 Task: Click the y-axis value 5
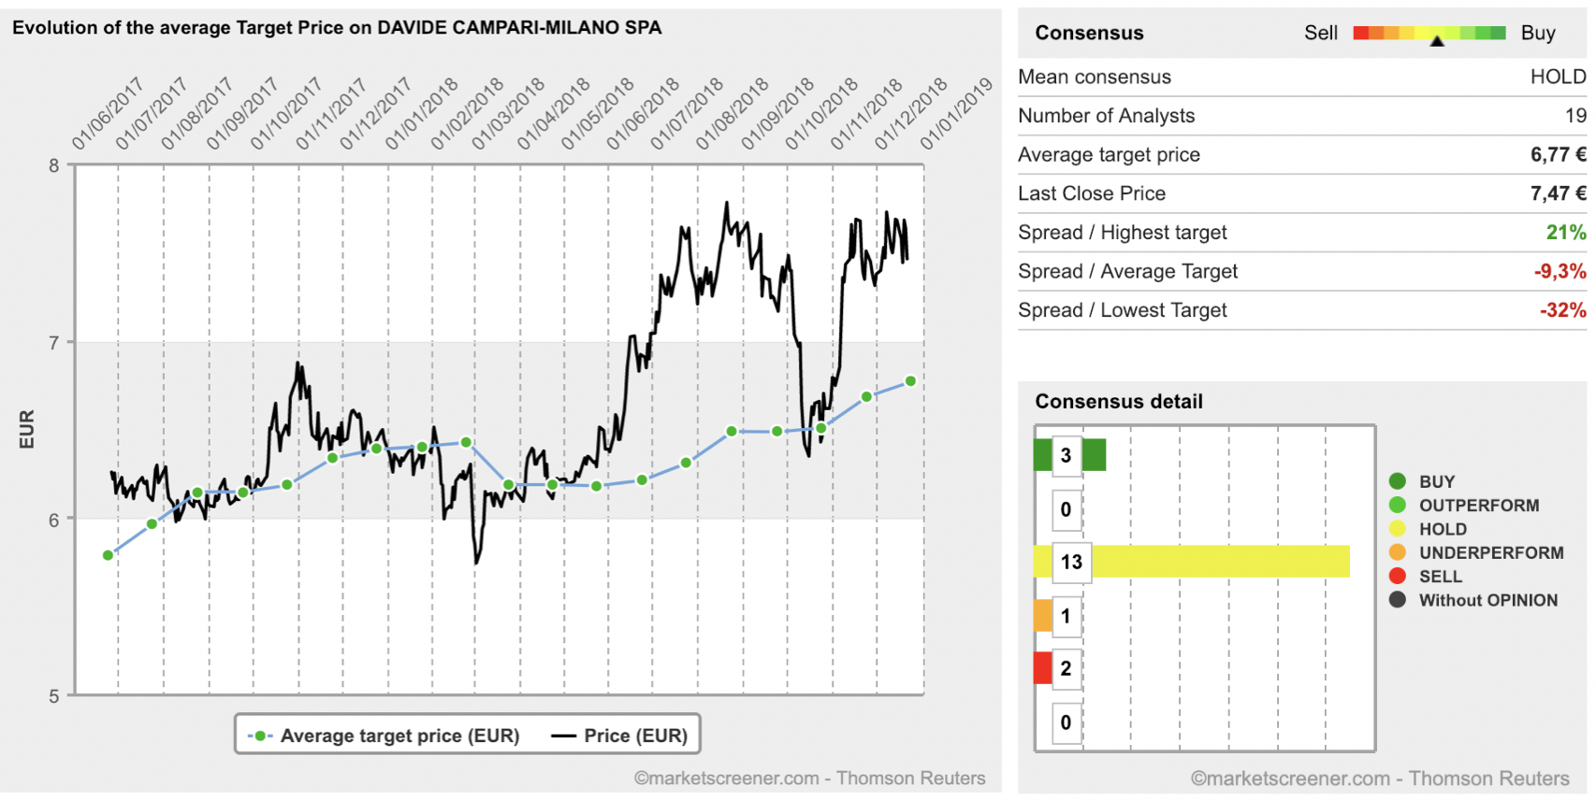54,696
